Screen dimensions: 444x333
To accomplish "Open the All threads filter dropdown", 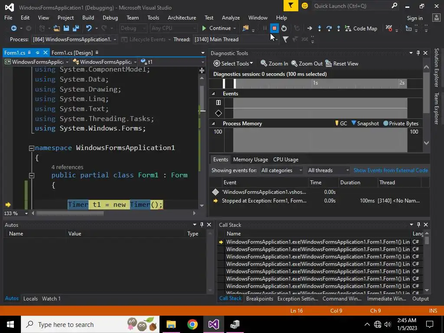I will click(x=329, y=170).
